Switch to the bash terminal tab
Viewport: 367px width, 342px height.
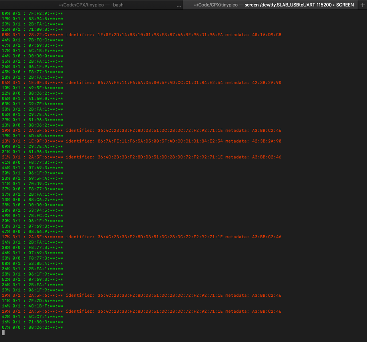point(91,5)
